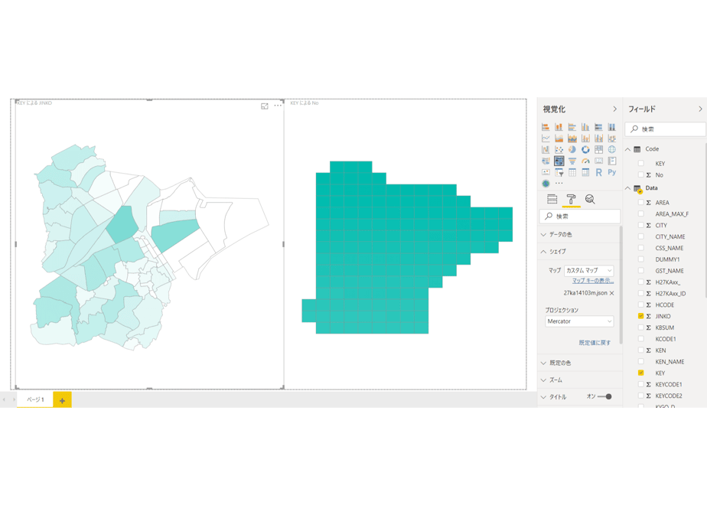Check the KEY checkbox under Code
This screenshot has width=707, height=505.
[640, 163]
